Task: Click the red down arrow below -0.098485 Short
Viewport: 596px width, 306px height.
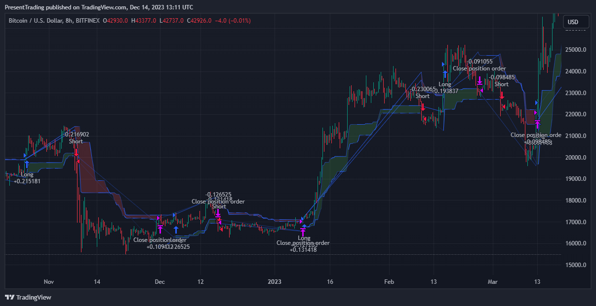Action: (502, 95)
